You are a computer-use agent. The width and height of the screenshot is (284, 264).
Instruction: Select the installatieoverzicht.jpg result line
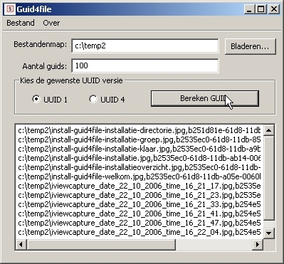coord(140,167)
